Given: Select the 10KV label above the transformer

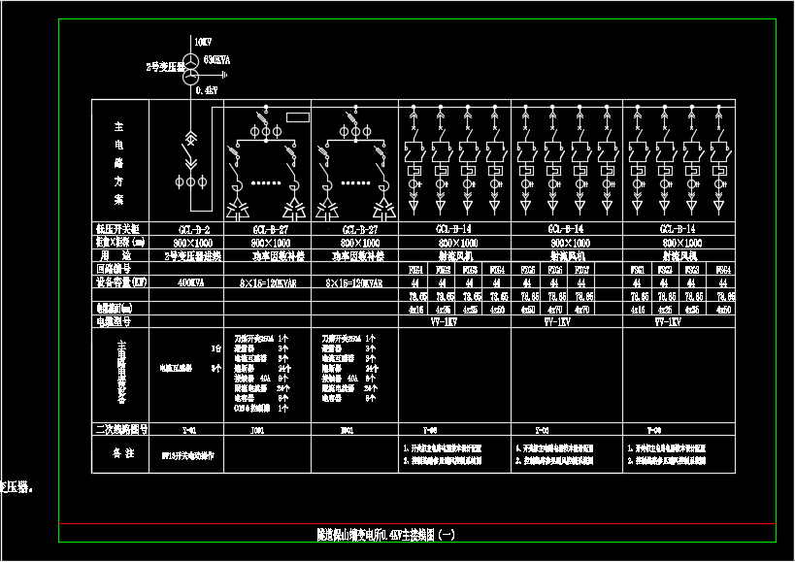Looking at the screenshot, I should click(x=203, y=42).
